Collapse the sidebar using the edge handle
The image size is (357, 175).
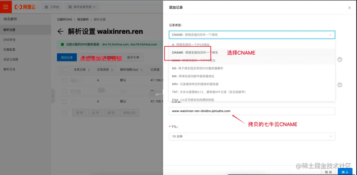pos(53,96)
